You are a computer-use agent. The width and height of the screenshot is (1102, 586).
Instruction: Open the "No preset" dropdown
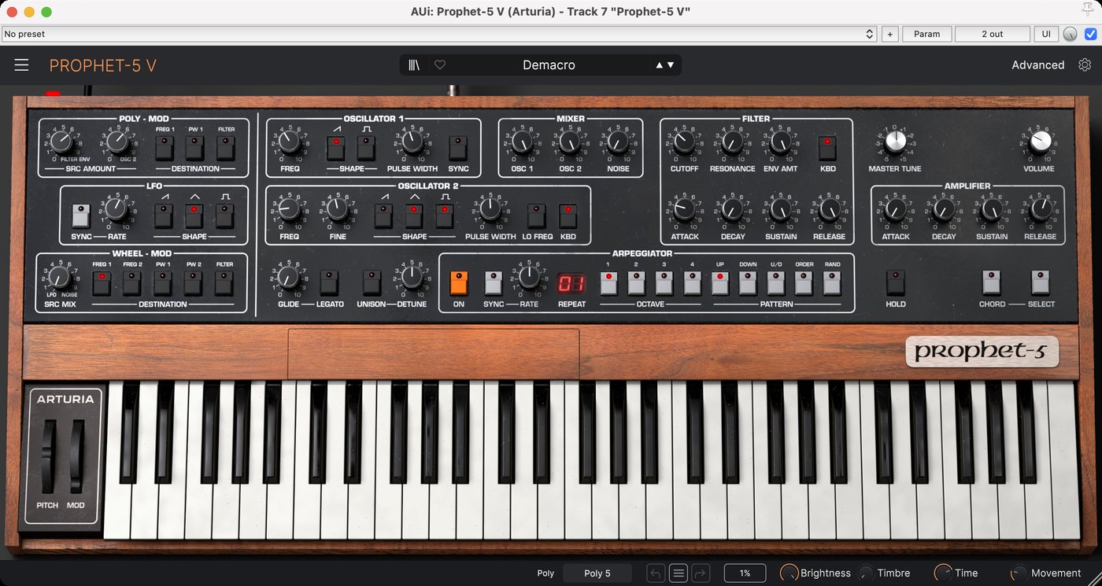coord(439,34)
